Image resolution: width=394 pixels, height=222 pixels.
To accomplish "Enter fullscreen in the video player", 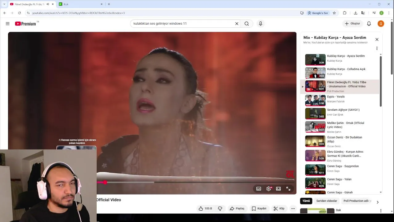I will pos(288,189).
